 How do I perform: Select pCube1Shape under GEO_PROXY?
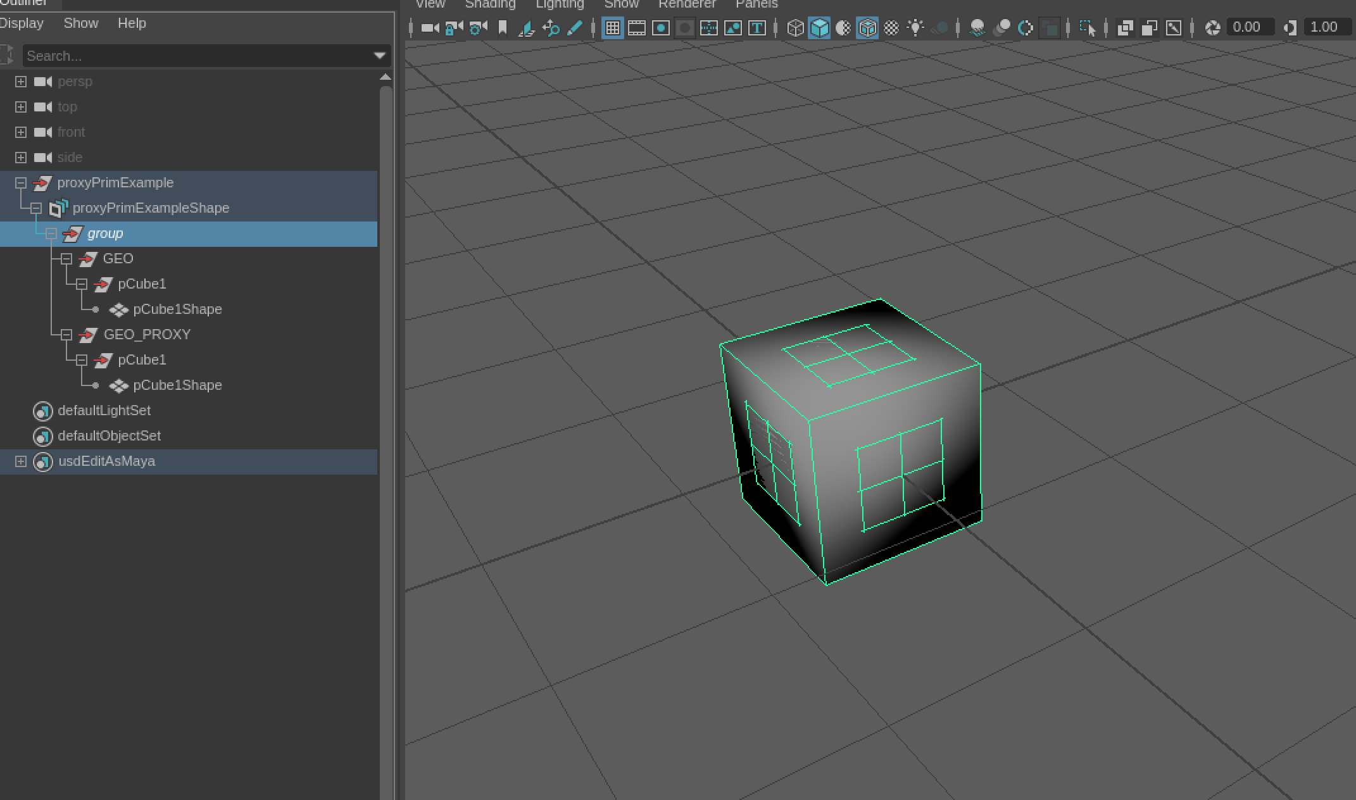tap(177, 385)
